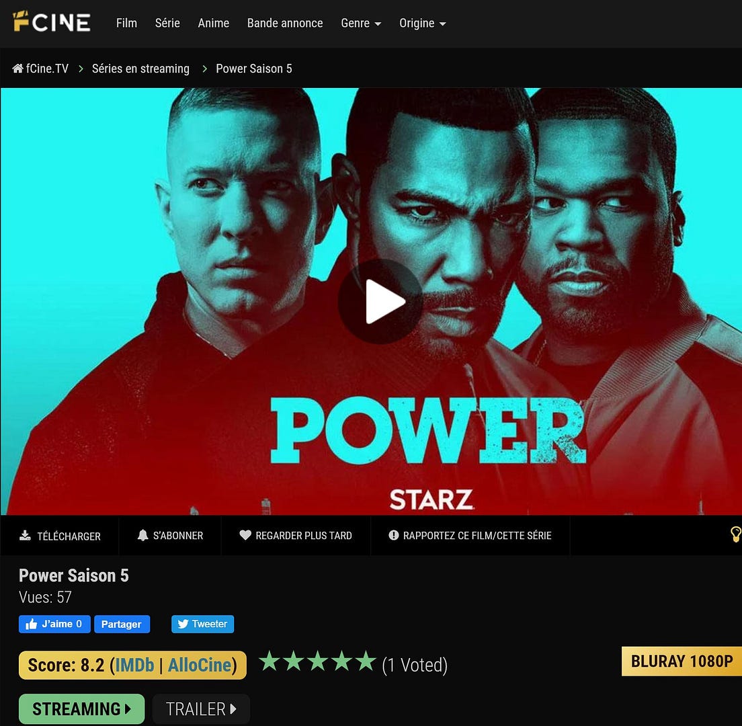Screen dimensions: 742x726
Task: Expand the STREAMING section
Action: click(x=81, y=709)
